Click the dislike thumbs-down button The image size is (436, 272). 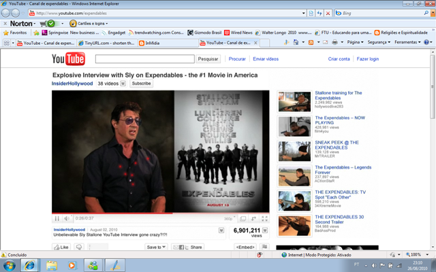(x=79, y=247)
